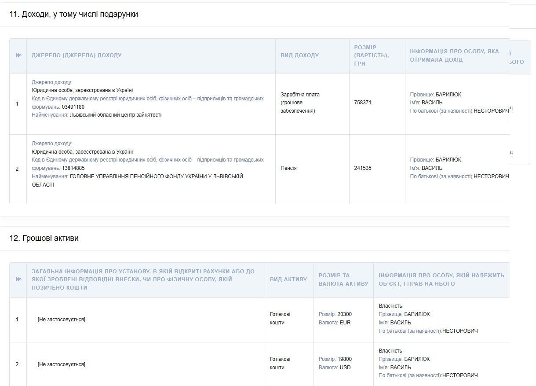Click the "ДЖЕРЕЛО (ДЖЕРЕЛА) ДОХОДУ" column header
Viewport: 536px width, 386px height.
point(77,55)
